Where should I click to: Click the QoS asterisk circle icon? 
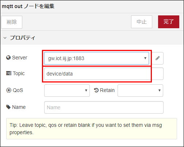pos(9,90)
